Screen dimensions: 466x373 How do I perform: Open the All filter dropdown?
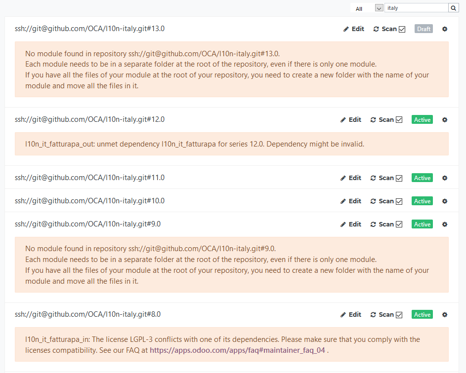coord(379,8)
